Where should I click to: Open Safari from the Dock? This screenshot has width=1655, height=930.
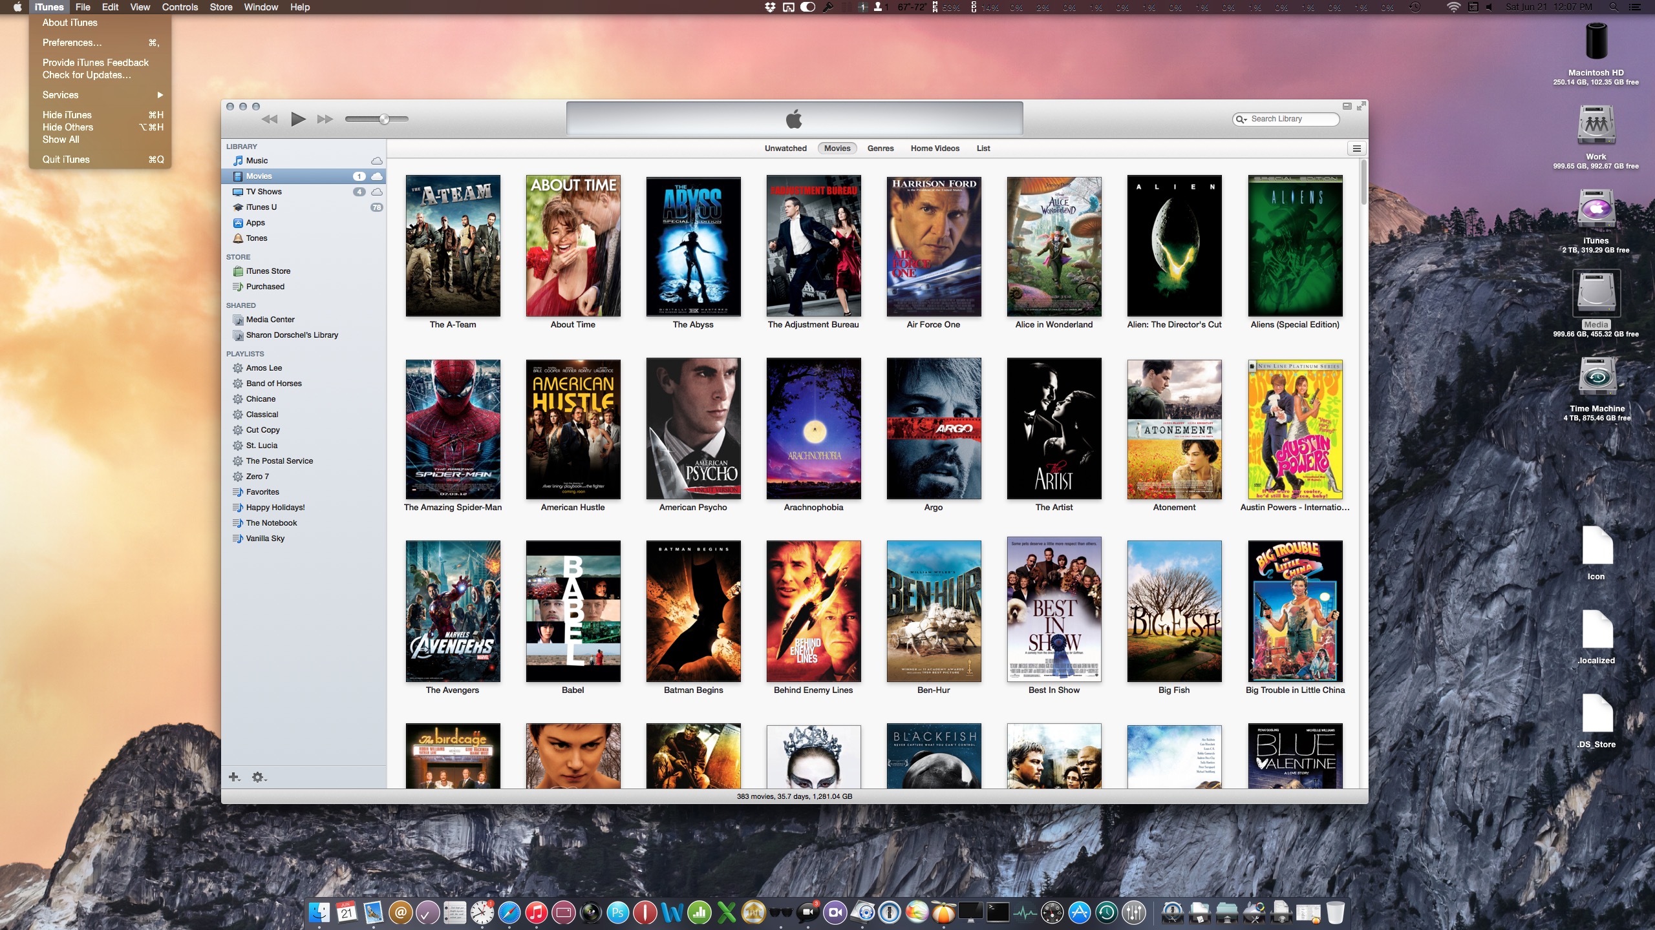[509, 913]
